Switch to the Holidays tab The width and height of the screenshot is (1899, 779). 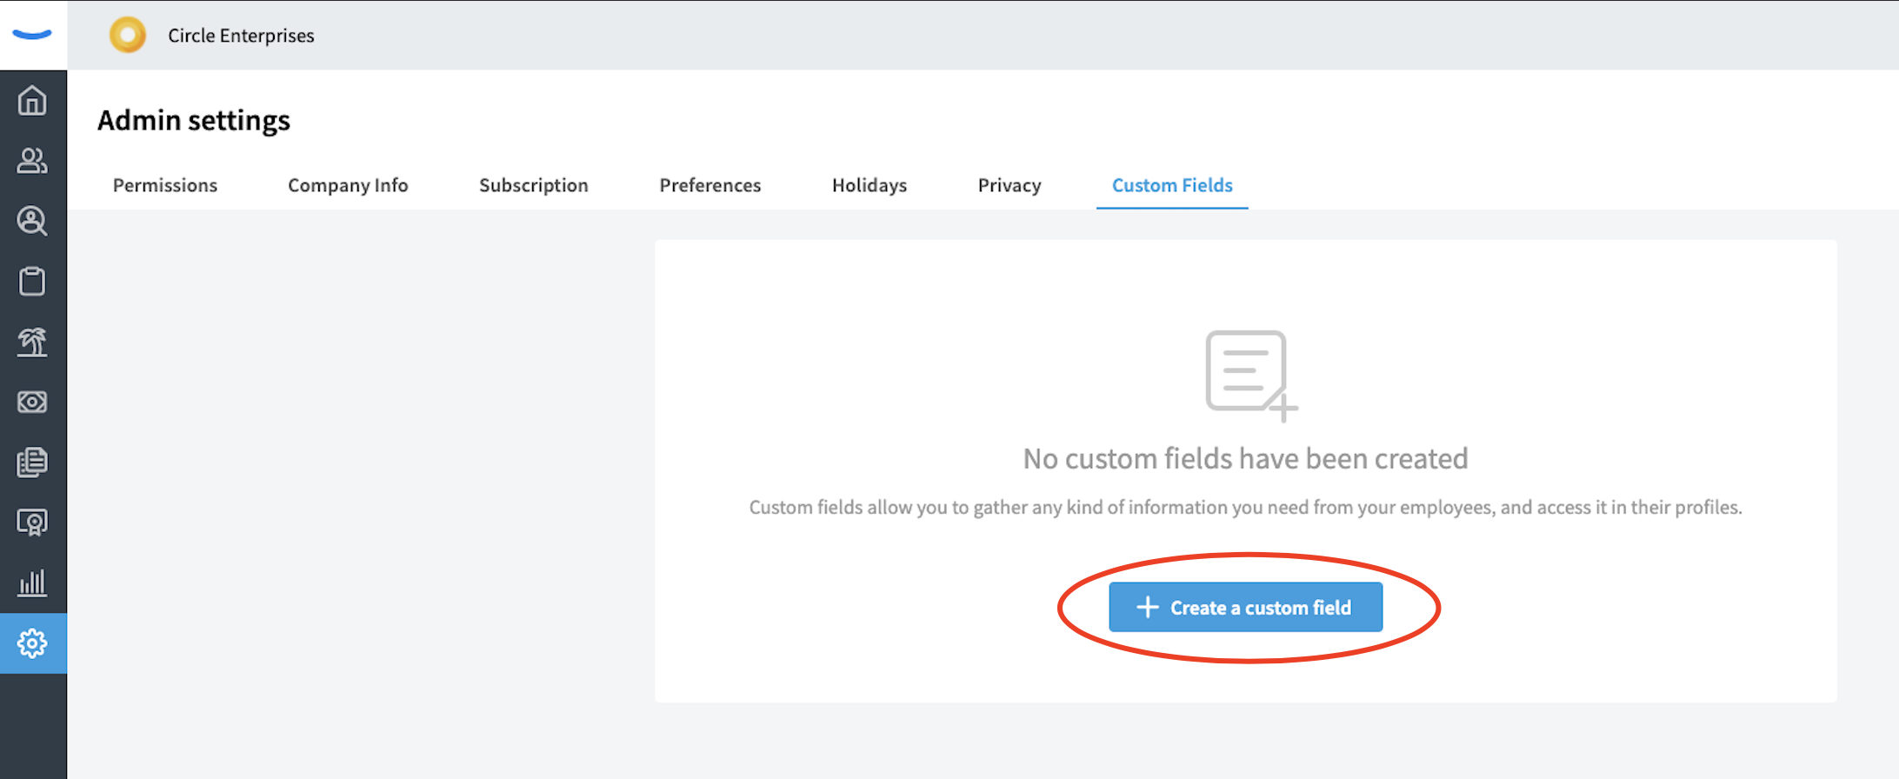pos(870,185)
